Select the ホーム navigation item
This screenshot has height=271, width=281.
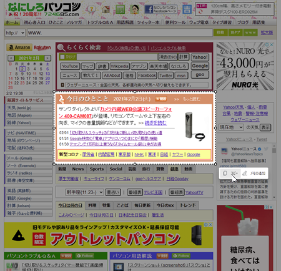pyautogui.click(x=12, y=22)
